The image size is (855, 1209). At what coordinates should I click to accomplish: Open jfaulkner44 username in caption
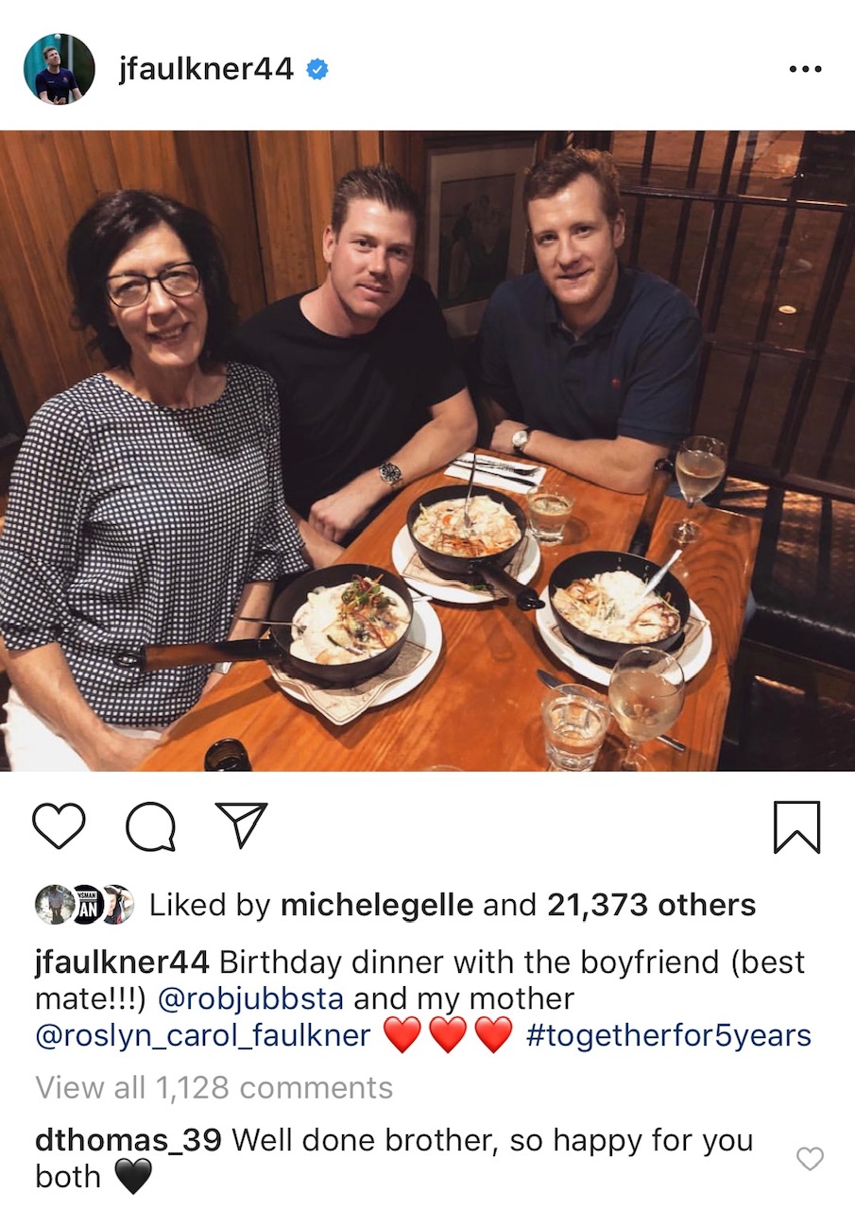[x=122, y=962]
